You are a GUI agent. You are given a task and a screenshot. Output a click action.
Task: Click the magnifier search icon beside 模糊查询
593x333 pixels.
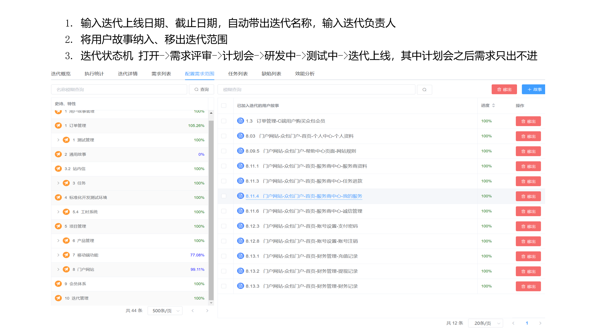pyautogui.click(x=424, y=89)
